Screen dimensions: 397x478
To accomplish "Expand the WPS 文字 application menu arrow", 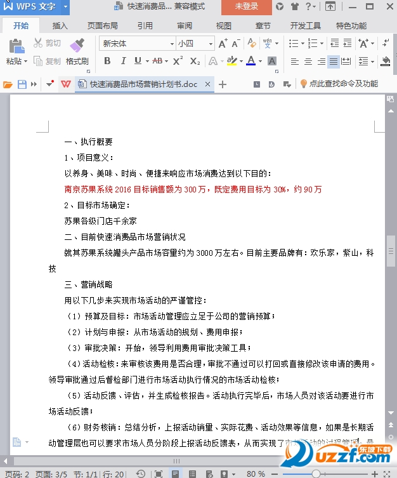I will click(65, 6).
